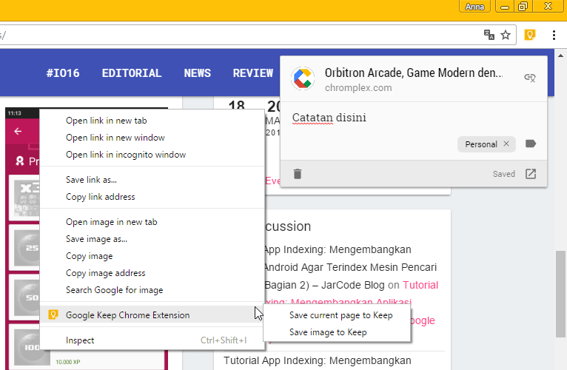Choose Open image in new tab
Screen dimensions: 567x370
coord(152,222)
